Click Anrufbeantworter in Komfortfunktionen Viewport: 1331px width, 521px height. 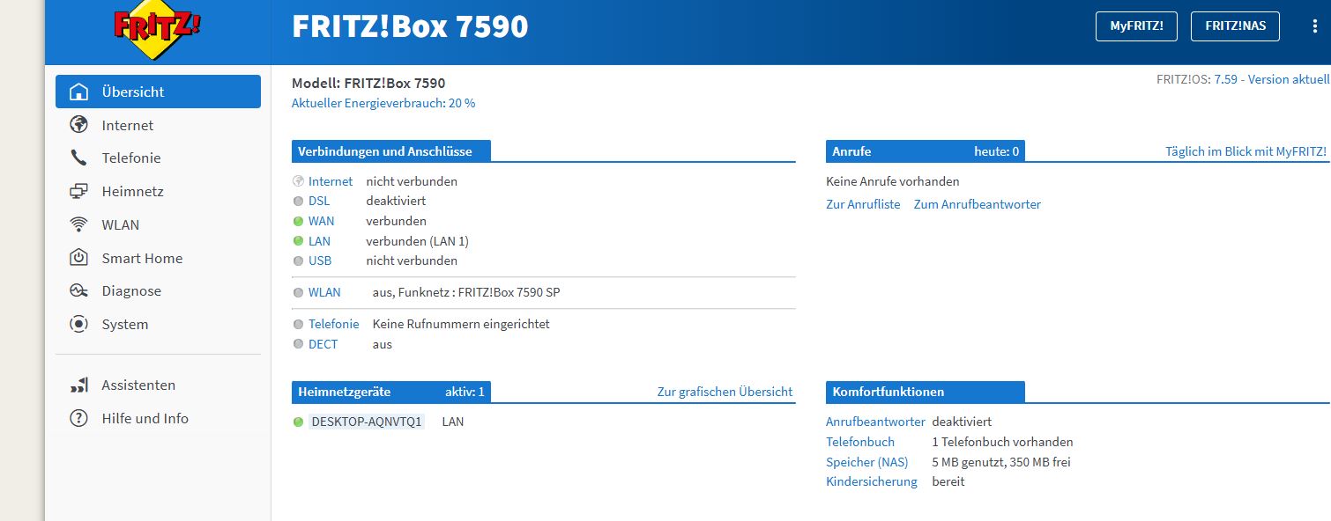coord(875,422)
